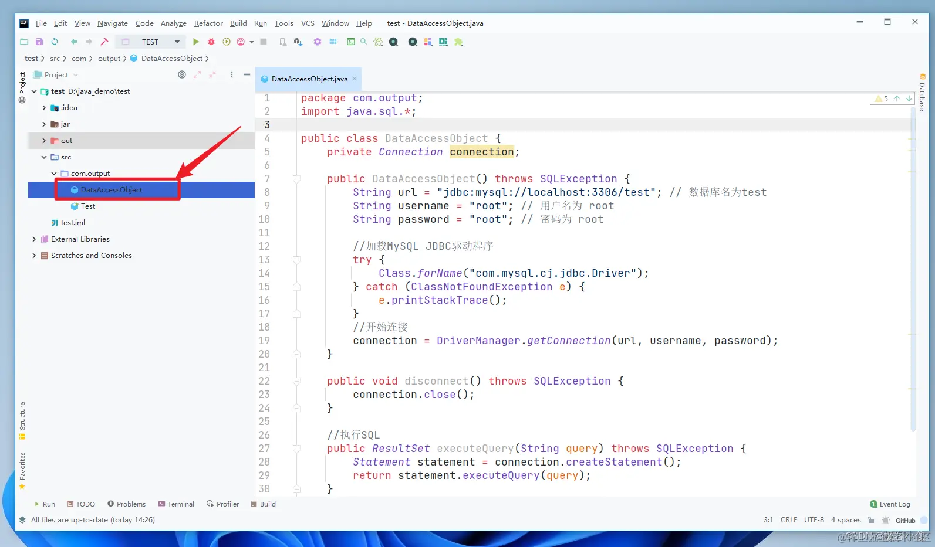935x547 pixels.
Task: Run the TEST configuration with green play
Action: click(196, 42)
